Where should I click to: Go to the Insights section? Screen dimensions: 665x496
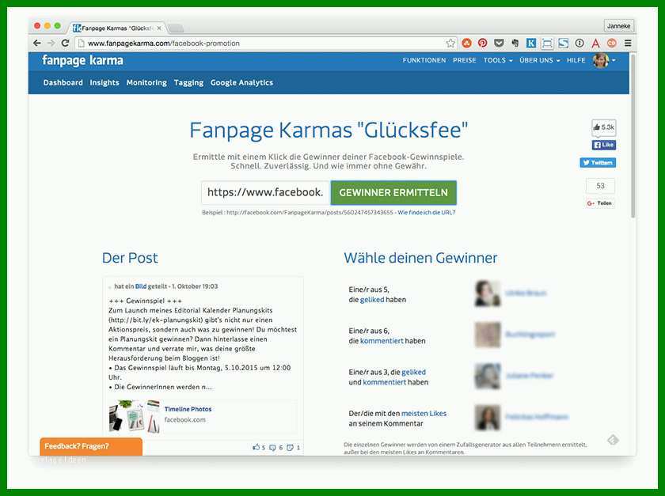(104, 82)
